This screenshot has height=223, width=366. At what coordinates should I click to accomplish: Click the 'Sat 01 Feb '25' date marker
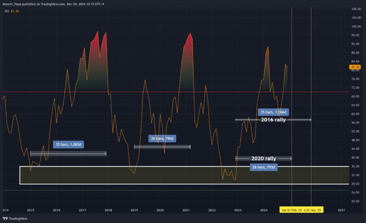(x=292, y=210)
